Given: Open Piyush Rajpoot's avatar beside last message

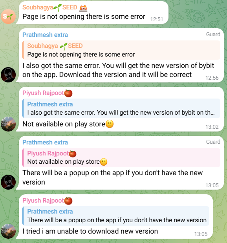Looking at the screenshot, I should click(8, 231).
